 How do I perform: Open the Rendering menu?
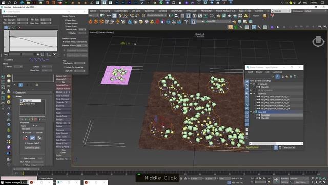coord(105,11)
